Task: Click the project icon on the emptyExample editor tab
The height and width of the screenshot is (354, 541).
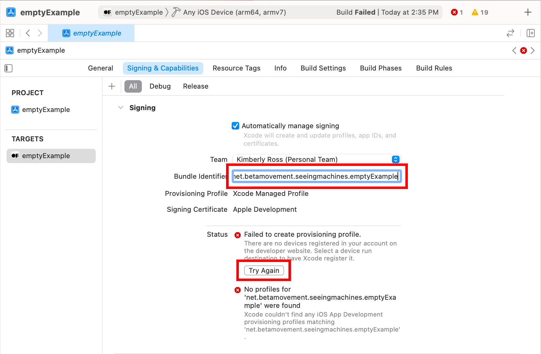Action: (x=66, y=33)
